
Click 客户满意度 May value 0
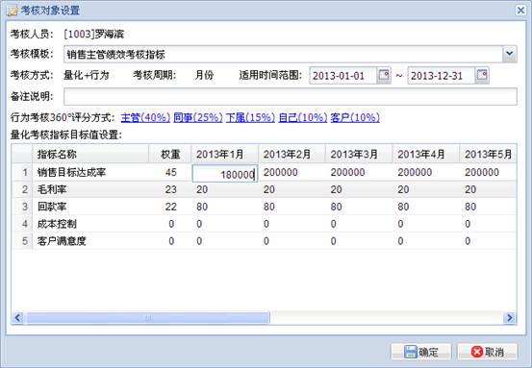[x=468, y=241]
